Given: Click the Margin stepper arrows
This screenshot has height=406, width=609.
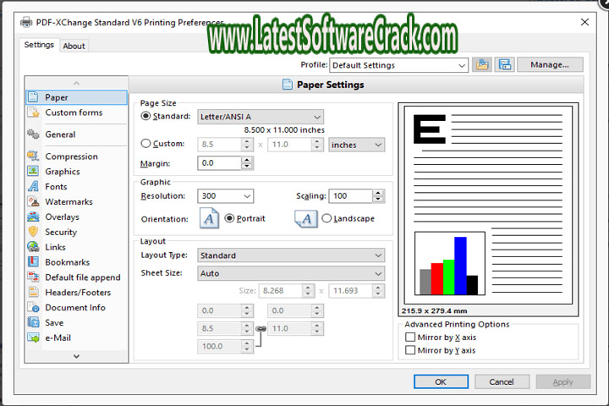Looking at the screenshot, I should pos(247,162).
